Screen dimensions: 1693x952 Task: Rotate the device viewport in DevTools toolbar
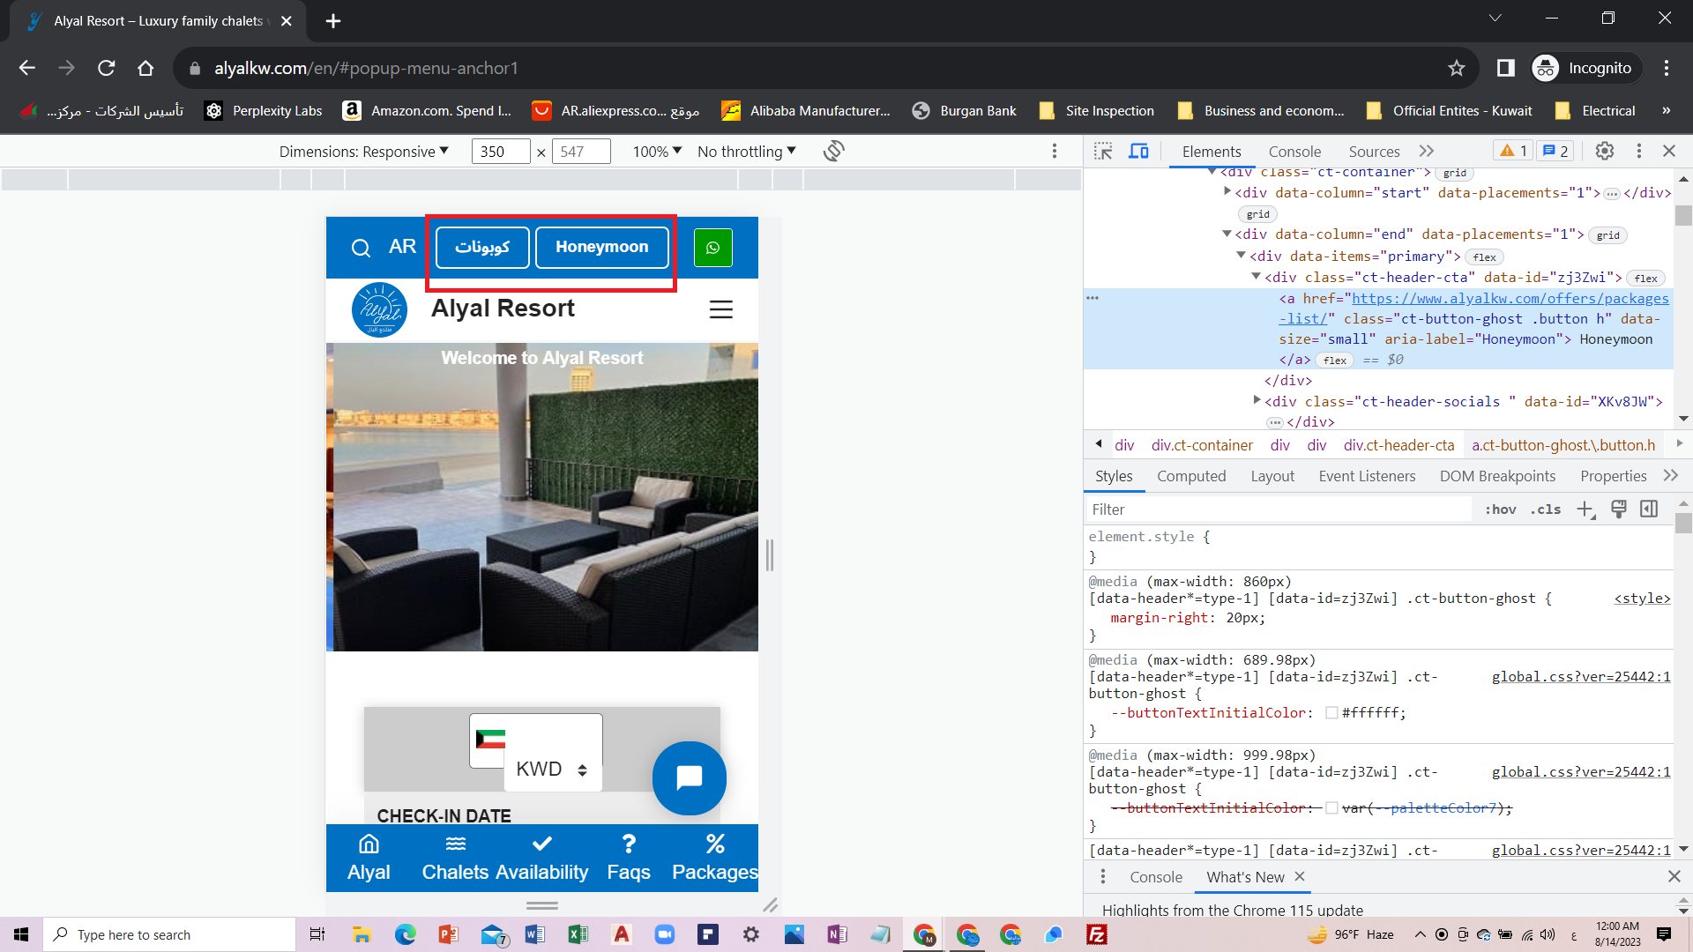[x=834, y=152]
